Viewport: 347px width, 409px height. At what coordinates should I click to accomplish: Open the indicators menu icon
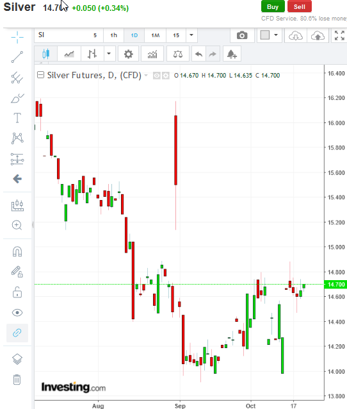pyautogui.click(x=152, y=54)
